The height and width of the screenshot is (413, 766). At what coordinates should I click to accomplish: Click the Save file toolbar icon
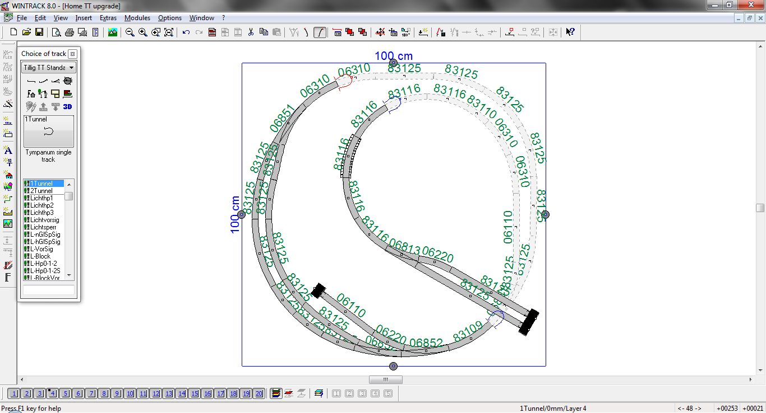pos(39,32)
